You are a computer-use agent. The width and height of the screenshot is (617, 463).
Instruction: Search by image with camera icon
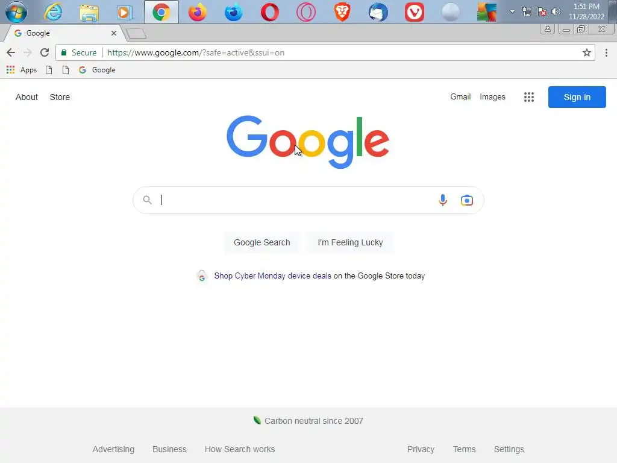[x=467, y=200]
